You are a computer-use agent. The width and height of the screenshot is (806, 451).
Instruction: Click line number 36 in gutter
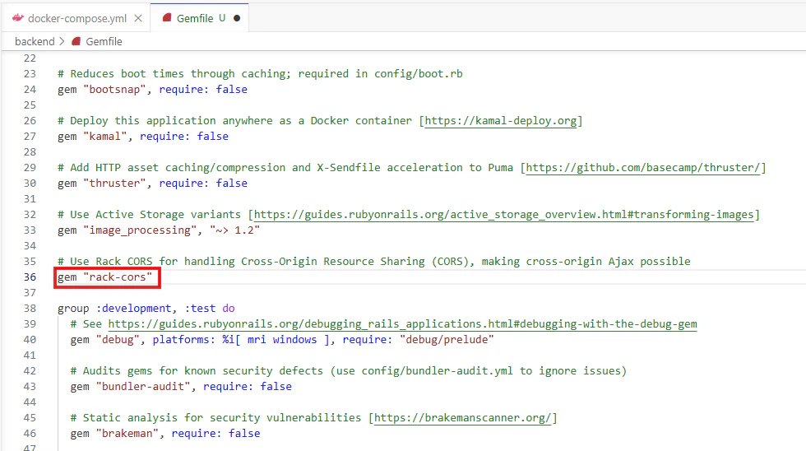pos(30,277)
